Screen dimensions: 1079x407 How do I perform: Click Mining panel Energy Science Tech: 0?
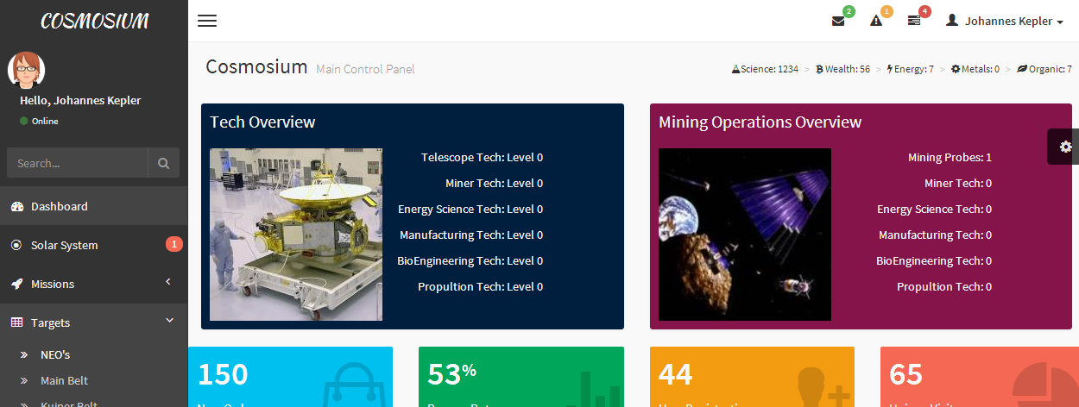pos(935,210)
